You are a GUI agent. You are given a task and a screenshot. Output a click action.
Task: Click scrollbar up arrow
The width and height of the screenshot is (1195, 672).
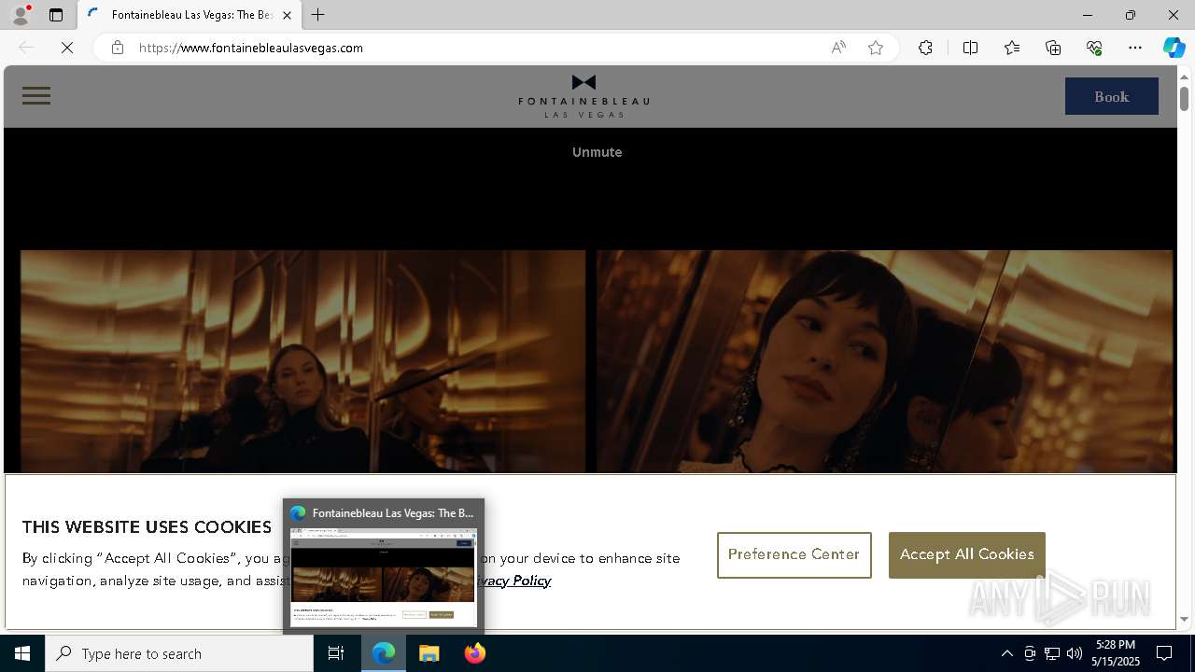point(1184,76)
